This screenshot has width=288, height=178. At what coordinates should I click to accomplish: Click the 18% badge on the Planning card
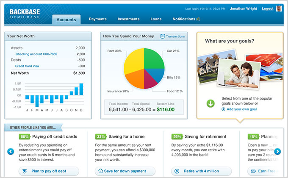tap(253, 136)
